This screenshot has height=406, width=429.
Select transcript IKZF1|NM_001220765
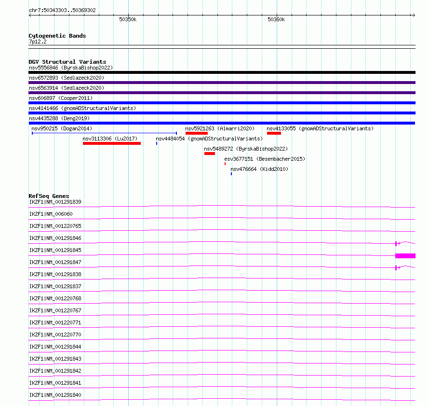(x=55, y=226)
